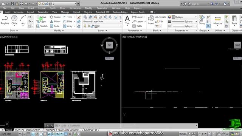The width and height of the screenshot is (242, 136).
Task: Use the Fillet tool
Action: click(x=68, y=22)
